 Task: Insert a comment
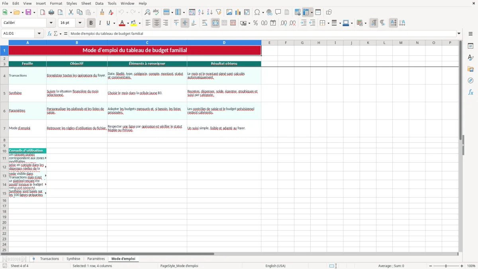pos(278,12)
